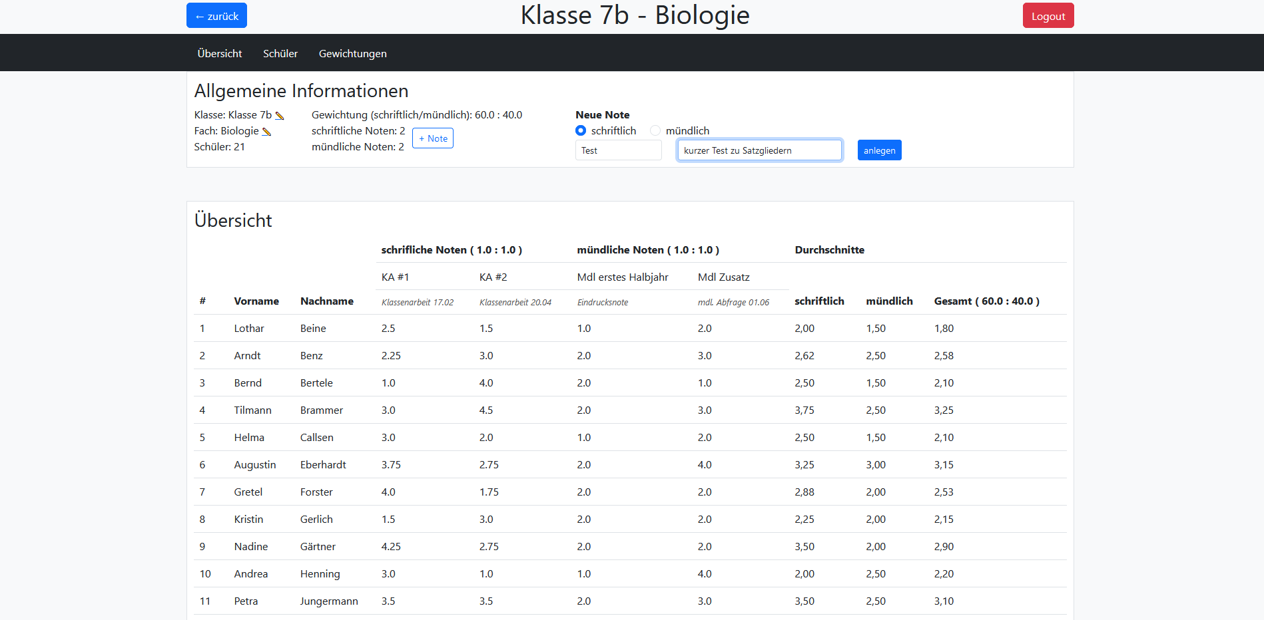Edit the subject Biologie with pencil icon

coord(267,131)
